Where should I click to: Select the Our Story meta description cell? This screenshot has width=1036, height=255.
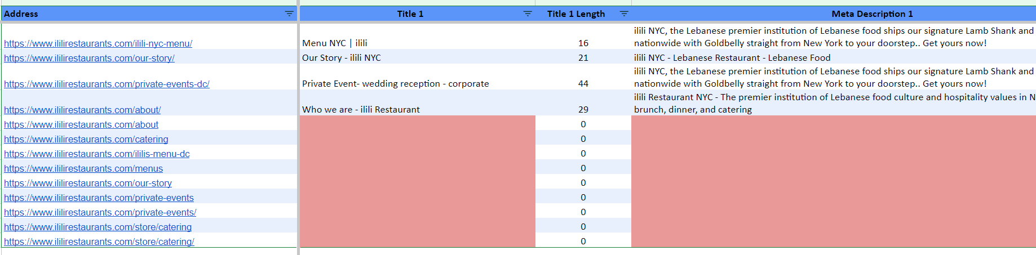click(x=834, y=56)
